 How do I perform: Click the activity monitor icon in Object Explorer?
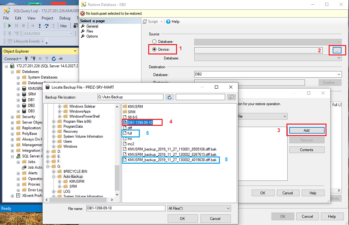tap(60, 59)
